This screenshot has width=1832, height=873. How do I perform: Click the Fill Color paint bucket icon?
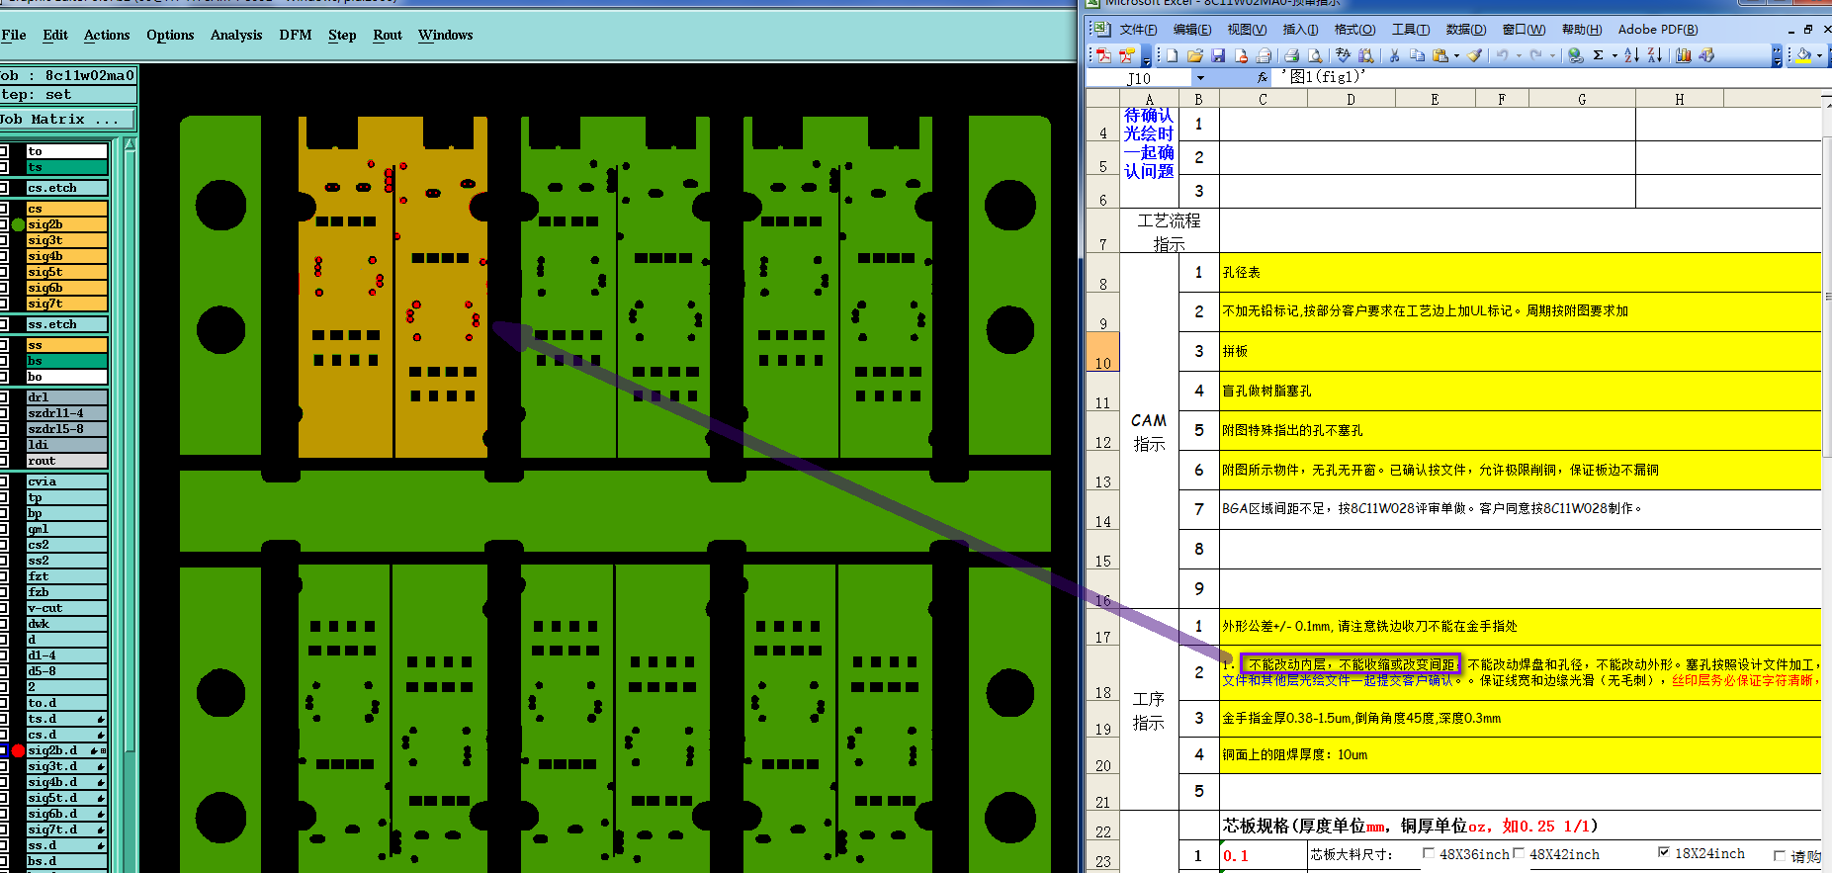pyautogui.click(x=1803, y=56)
